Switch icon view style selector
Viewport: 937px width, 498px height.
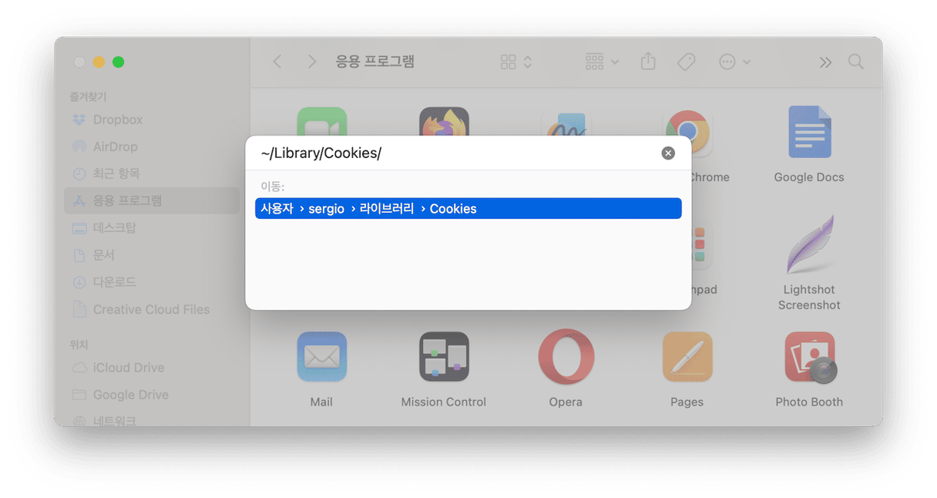[516, 62]
